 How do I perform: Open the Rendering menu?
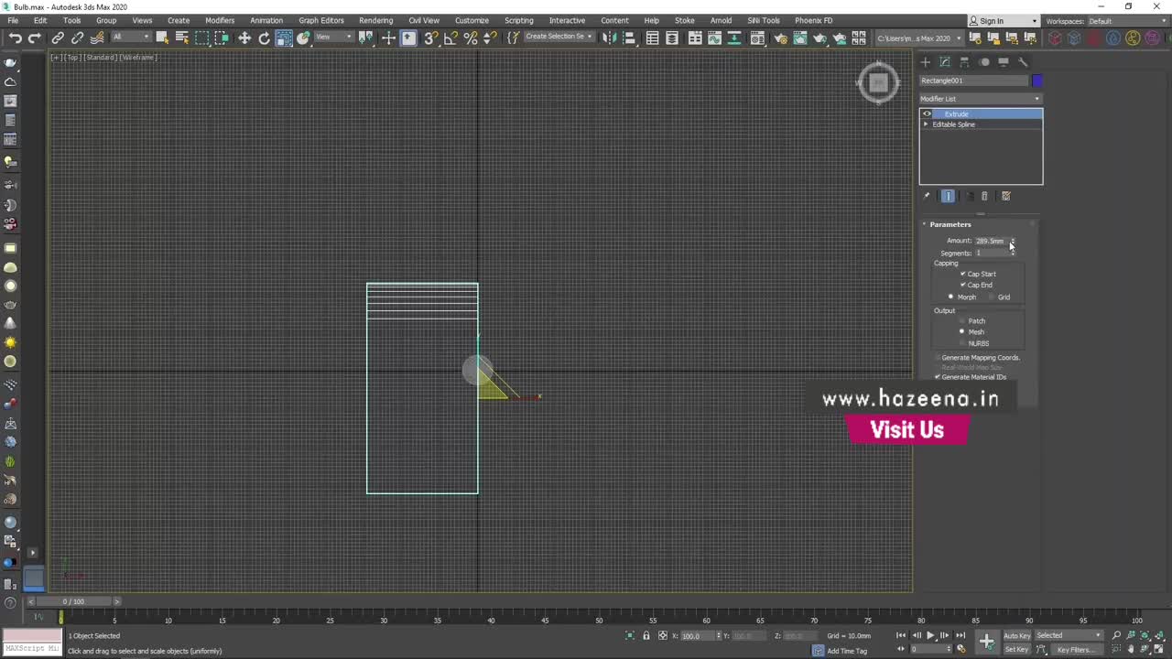point(375,20)
